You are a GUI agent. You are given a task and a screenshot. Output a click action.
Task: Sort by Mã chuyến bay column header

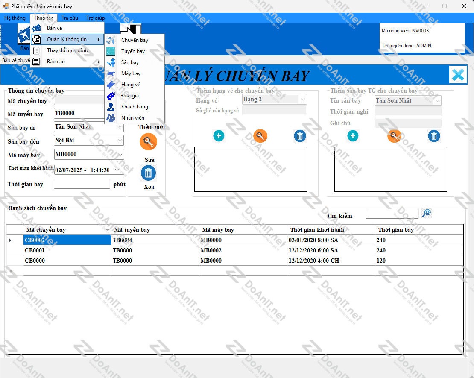click(67, 230)
